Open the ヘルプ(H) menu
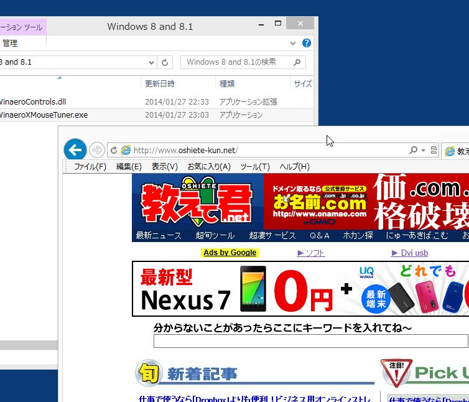 tap(294, 166)
